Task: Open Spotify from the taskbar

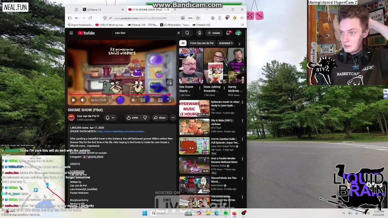Action: tap(226, 213)
